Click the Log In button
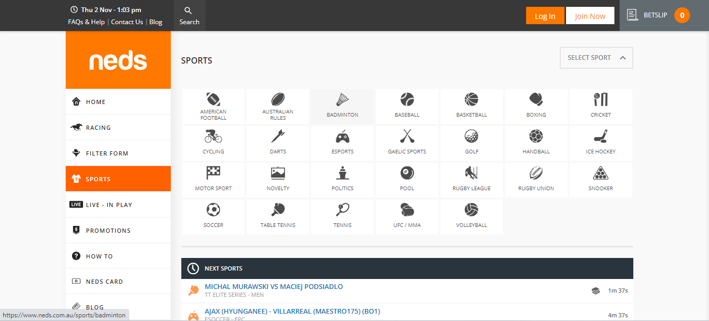 [x=544, y=16]
